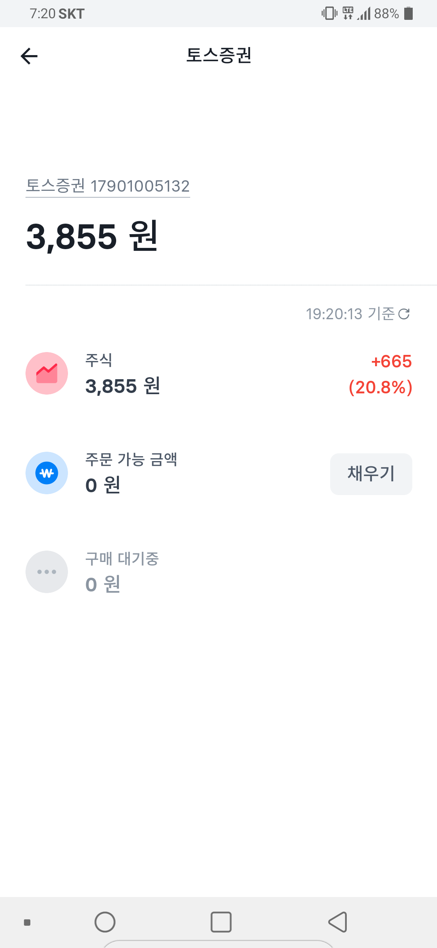This screenshot has height=948, width=437.
Task: Refresh the 19:20:13 balance timestamp
Action: (x=404, y=314)
